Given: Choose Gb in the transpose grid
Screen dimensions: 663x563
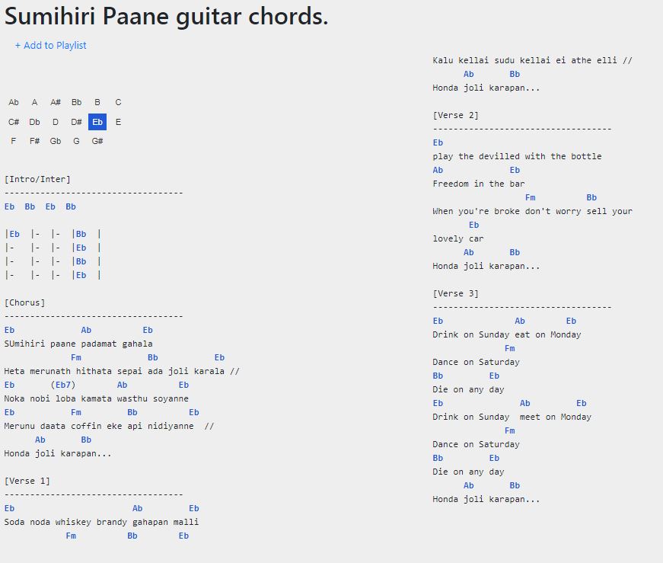Looking at the screenshot, I should (x=56, y=141).
